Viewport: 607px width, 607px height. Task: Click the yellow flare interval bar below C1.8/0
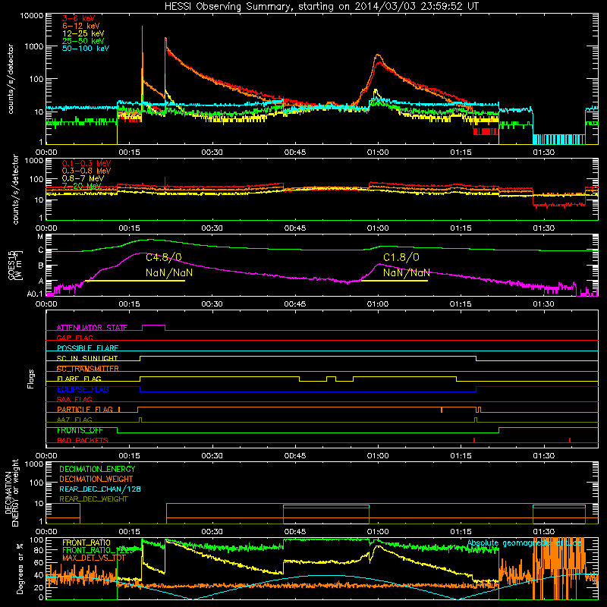click(x=395, y=281)
